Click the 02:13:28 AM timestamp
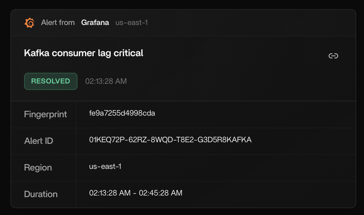 (x=105, y=81)
